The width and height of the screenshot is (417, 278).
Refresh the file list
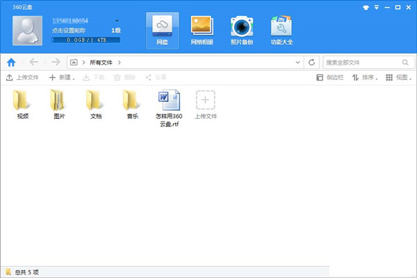[311, 63]
